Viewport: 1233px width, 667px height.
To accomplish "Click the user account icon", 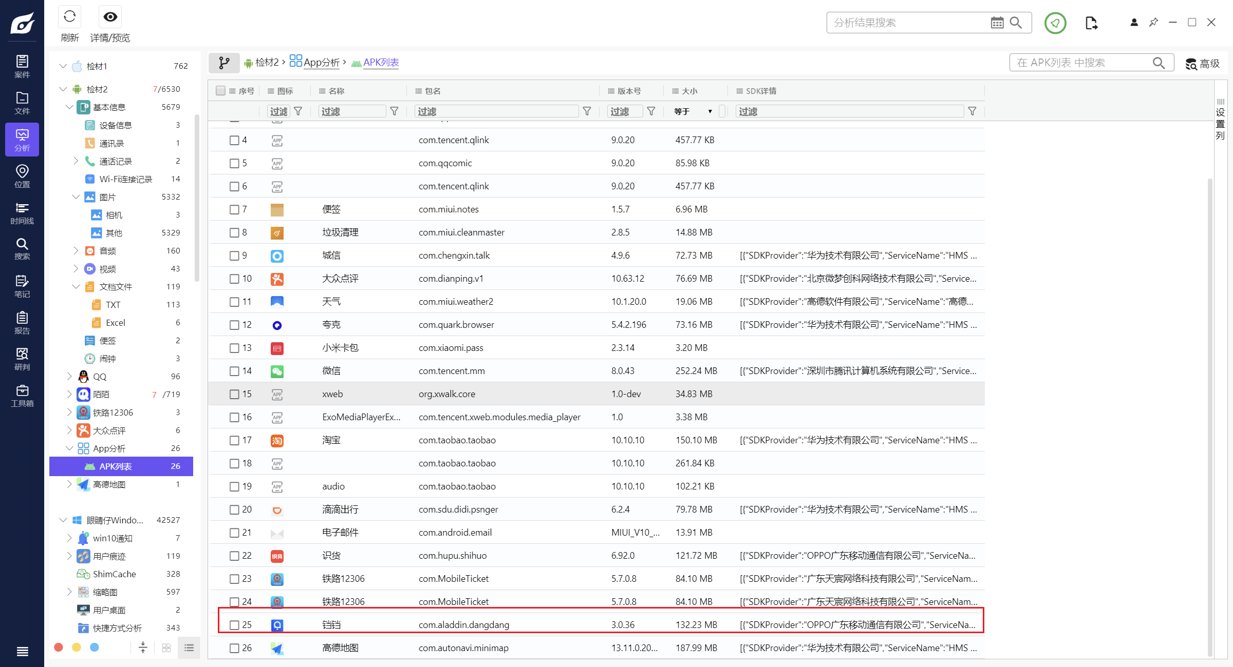I will click(x=1134, y=23).
